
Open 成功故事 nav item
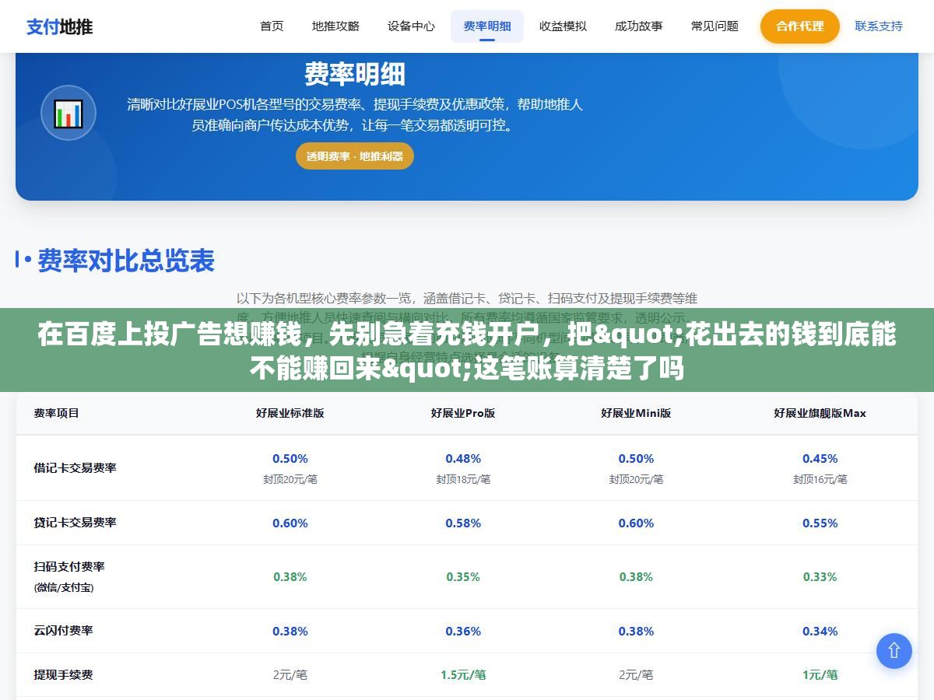[x=638, y=26]
